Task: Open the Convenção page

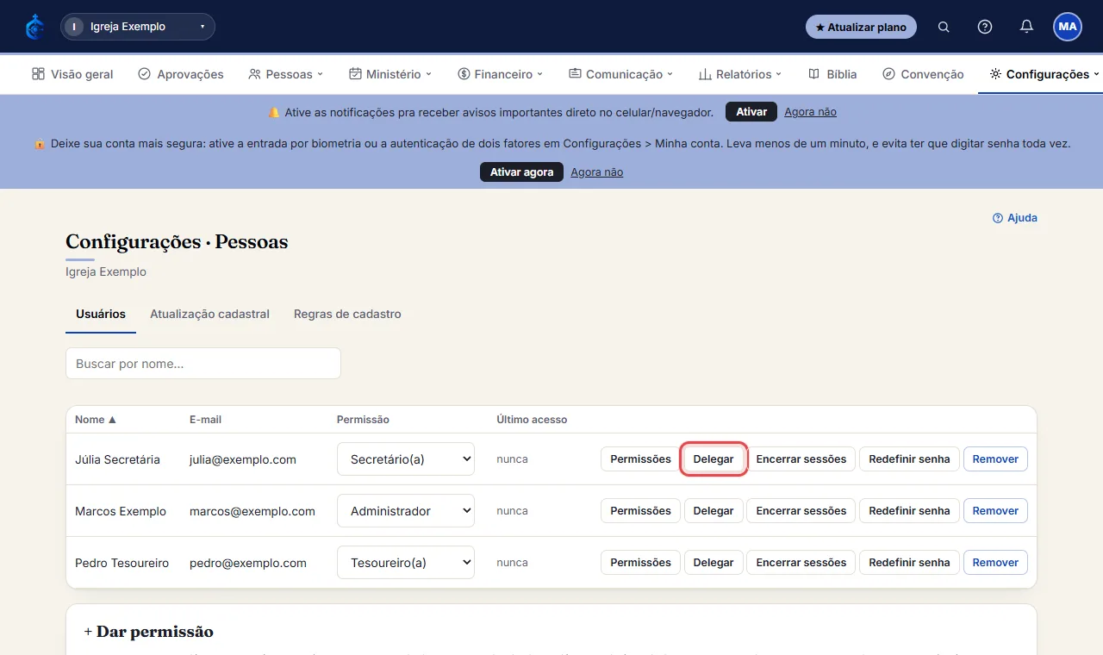Action: [x=923, y=74]
